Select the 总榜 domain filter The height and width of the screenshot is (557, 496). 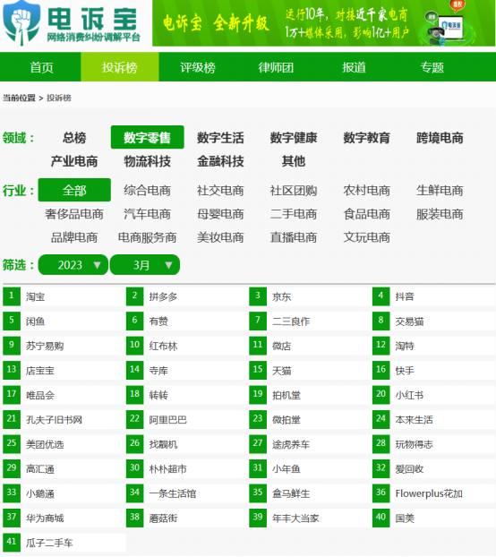(74, 138)
